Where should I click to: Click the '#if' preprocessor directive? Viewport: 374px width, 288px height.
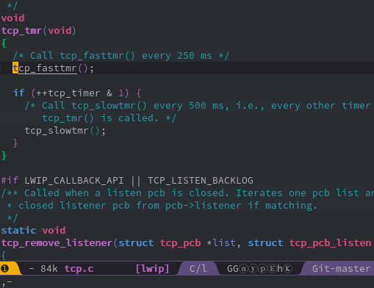coord(10,181)
